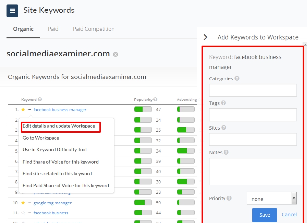Choose Find Share of Voice for this keyword
This screenshot has height=223, width=307.
(x=60, y=162)
